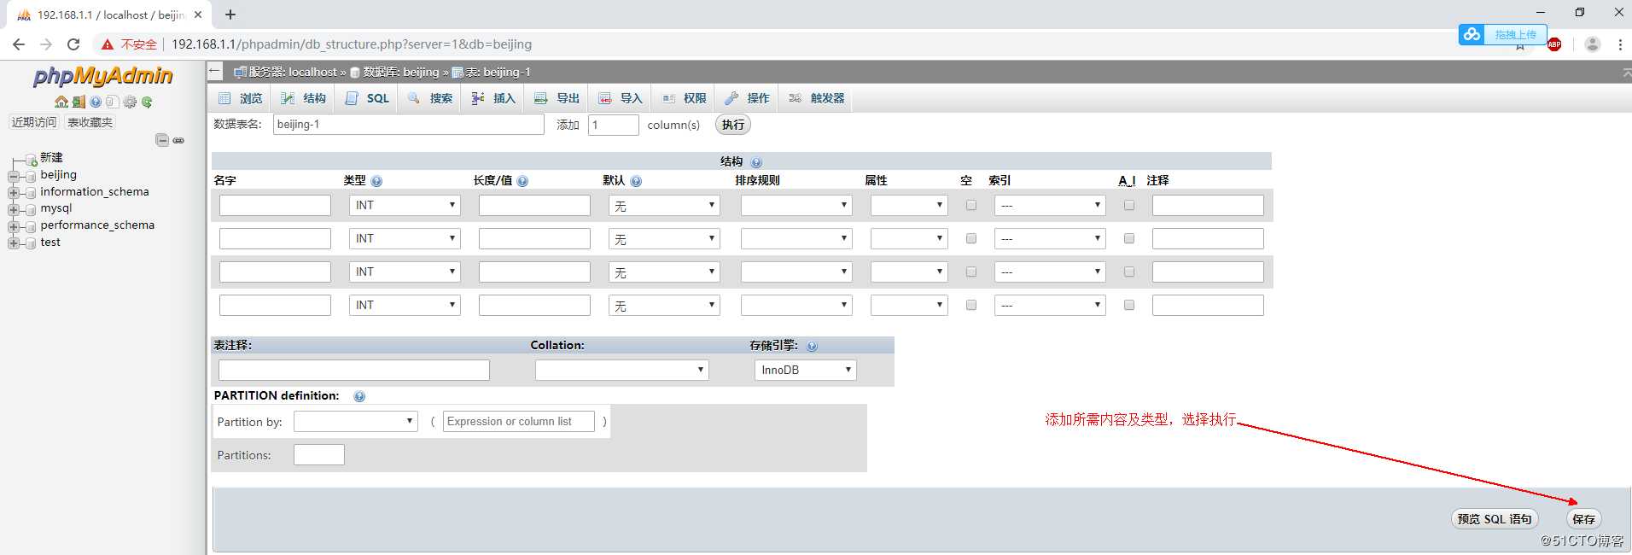Enable A_I checkbox in second row
The width and height of the screenshot is (1632, 555).
[x=1129, y=238]
